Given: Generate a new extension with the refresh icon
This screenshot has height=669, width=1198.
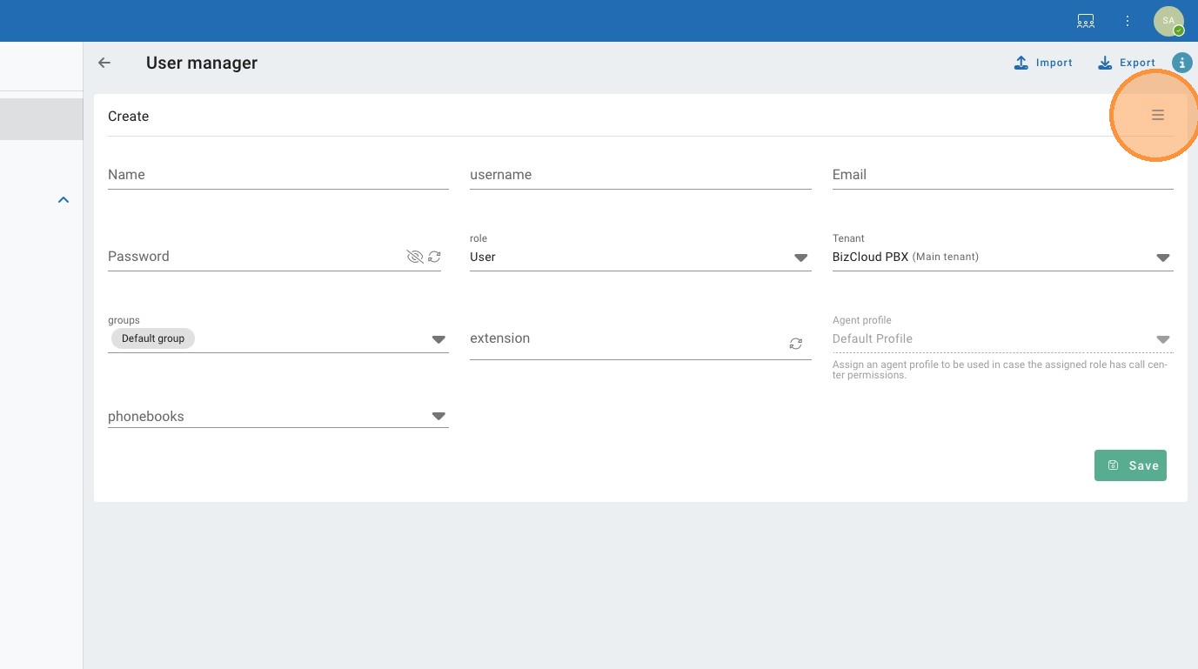Looking at the screenshot, I should click(x=796, y=344).
